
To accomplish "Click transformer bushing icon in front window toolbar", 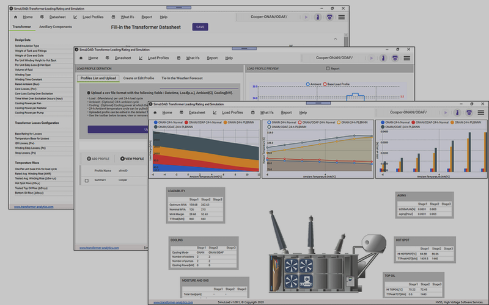I will click(x=457, y=113).
